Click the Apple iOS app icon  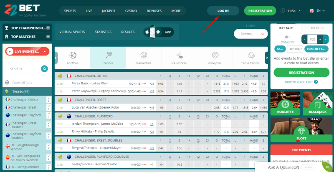coord(147,32)
